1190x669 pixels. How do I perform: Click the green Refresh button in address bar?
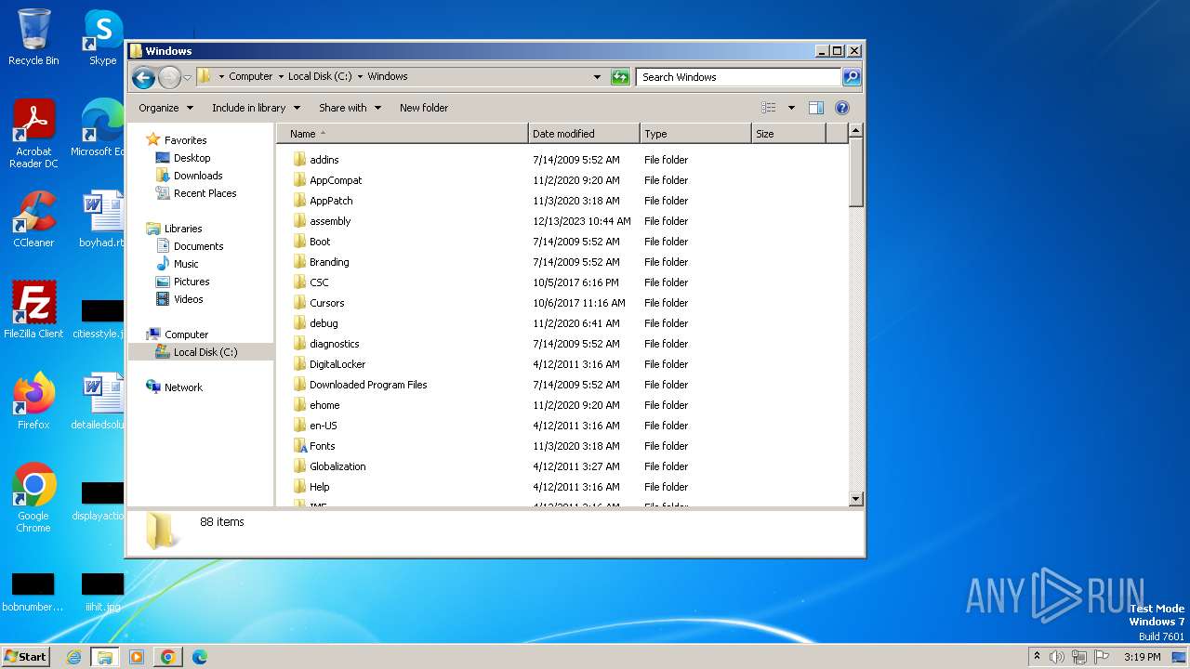pyautogui.click(x=620, y=77)
